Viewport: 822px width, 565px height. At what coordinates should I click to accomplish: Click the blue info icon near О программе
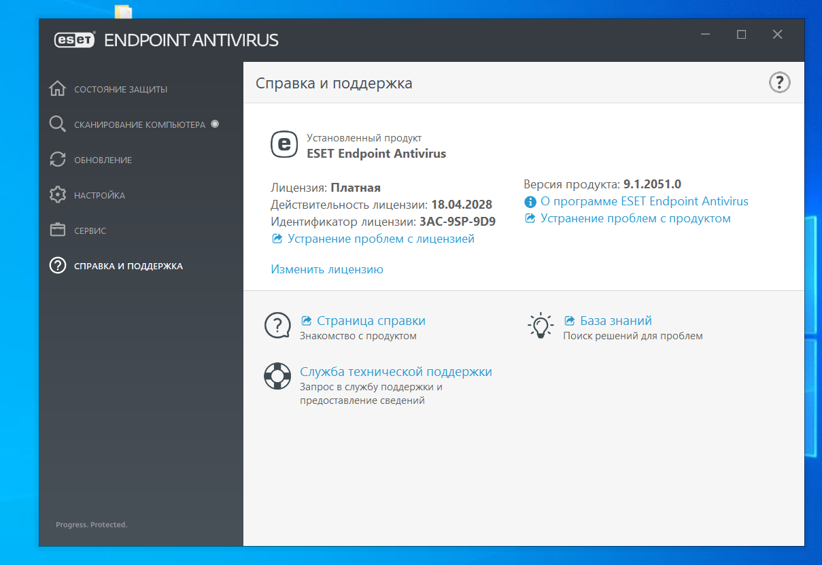coord(530,202)
